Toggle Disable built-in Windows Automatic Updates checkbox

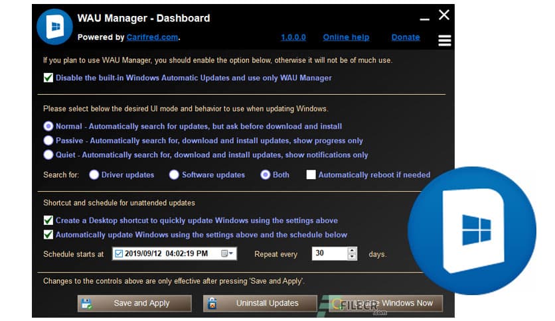tap(48, 78)
